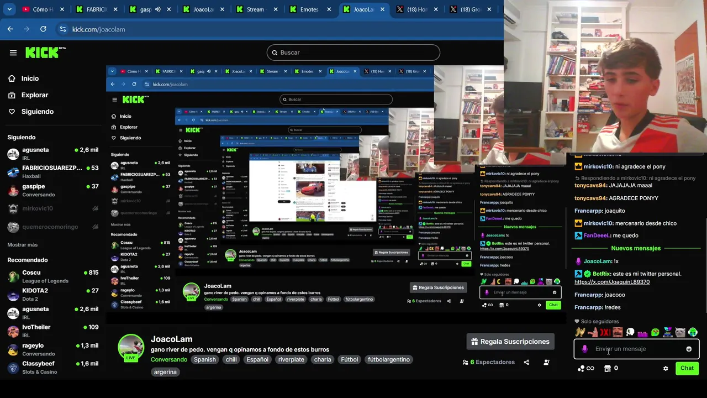Click the argerina tag

click(x=165, y=373)
